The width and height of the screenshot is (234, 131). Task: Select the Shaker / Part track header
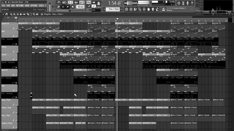[x=9, y=126]
